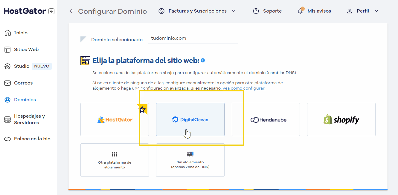
Task: Click the 'Dominio seleccionado:' label
Action: tap(118, 39)
